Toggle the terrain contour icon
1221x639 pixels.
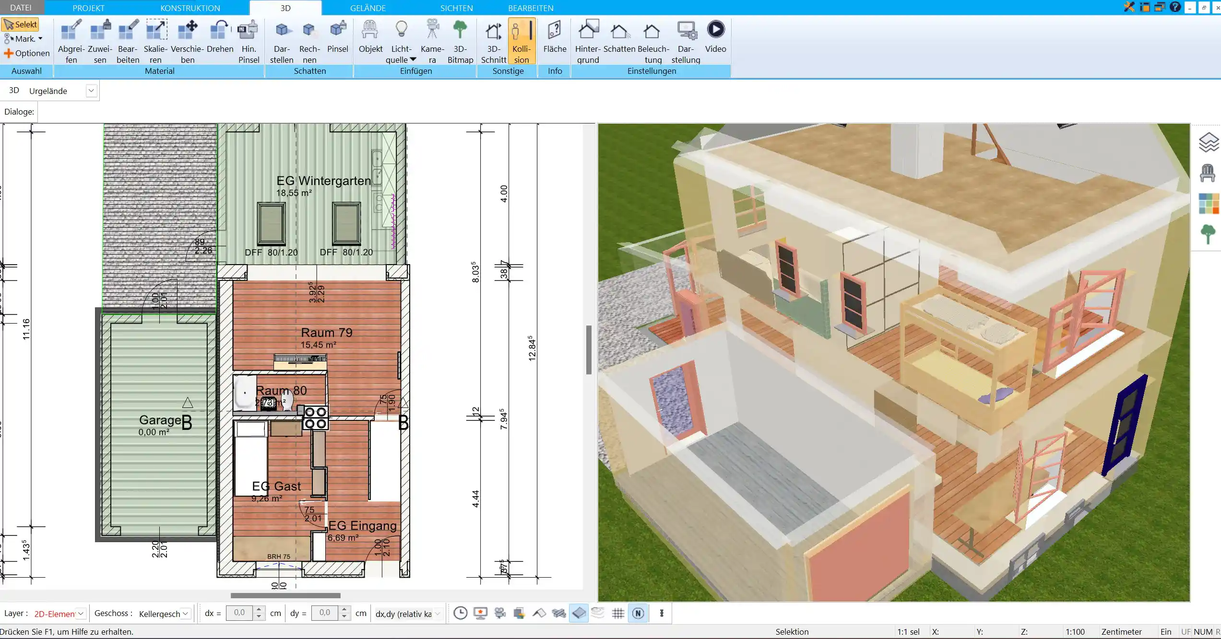pos(598,613)
